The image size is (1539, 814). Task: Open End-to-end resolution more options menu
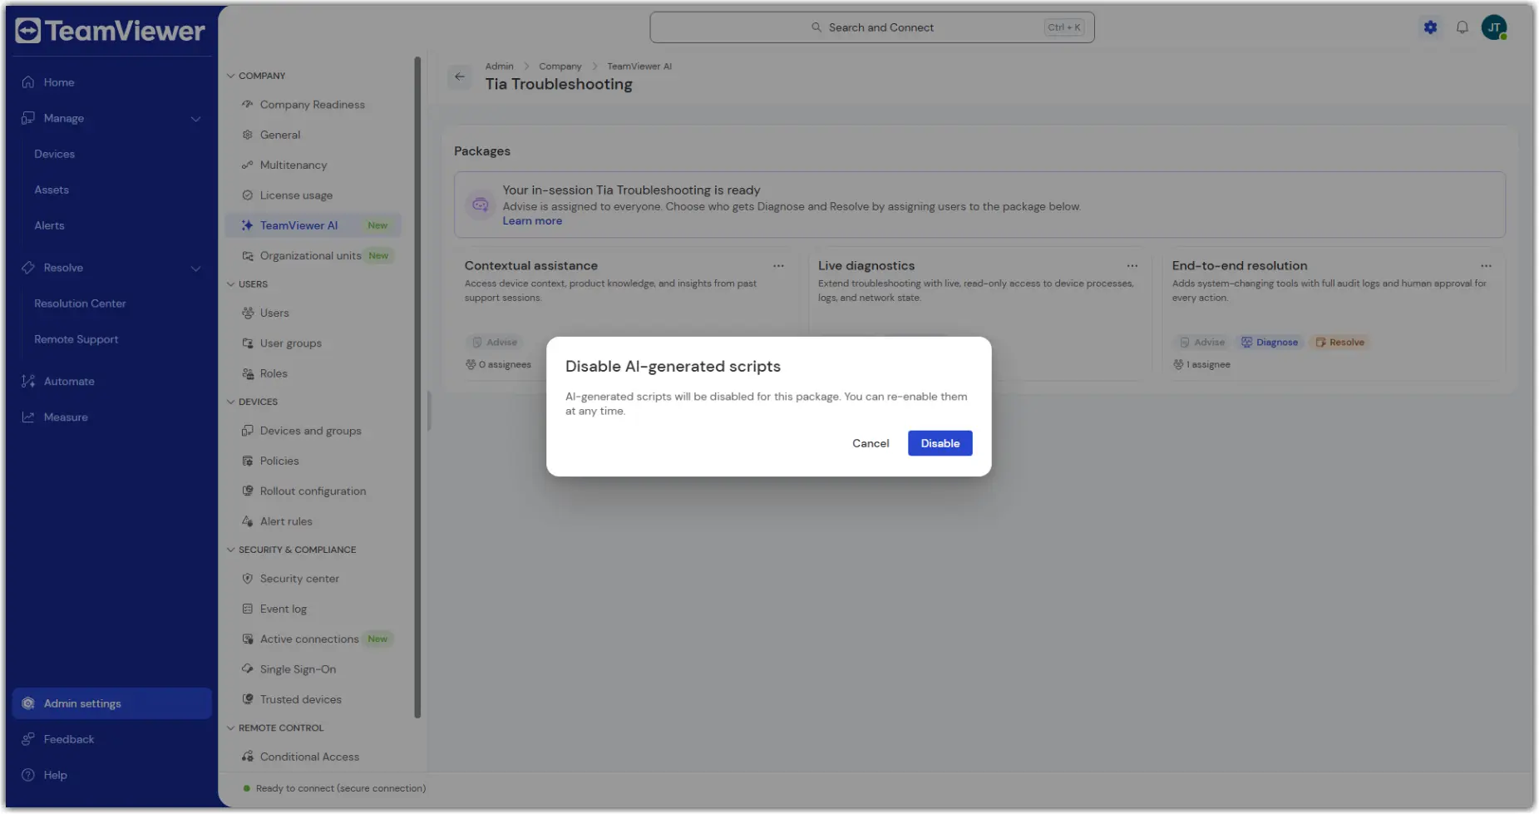point(1486,266)
